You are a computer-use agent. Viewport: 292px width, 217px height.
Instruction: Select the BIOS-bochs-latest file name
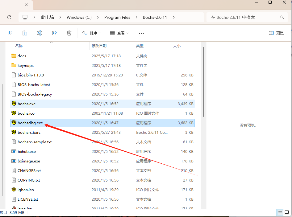[34, 84]
